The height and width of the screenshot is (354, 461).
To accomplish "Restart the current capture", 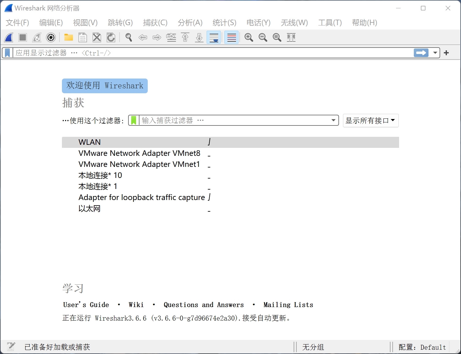I will pos(37,37).
